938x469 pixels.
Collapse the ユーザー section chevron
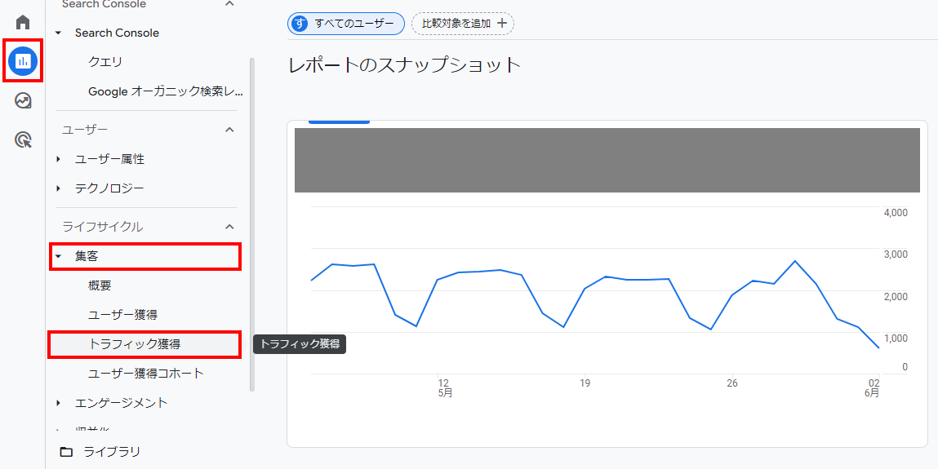pos(229,130)
